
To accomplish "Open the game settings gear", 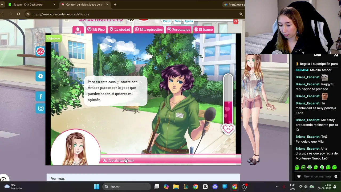I will pyautogui.click(x=40, y=76).
